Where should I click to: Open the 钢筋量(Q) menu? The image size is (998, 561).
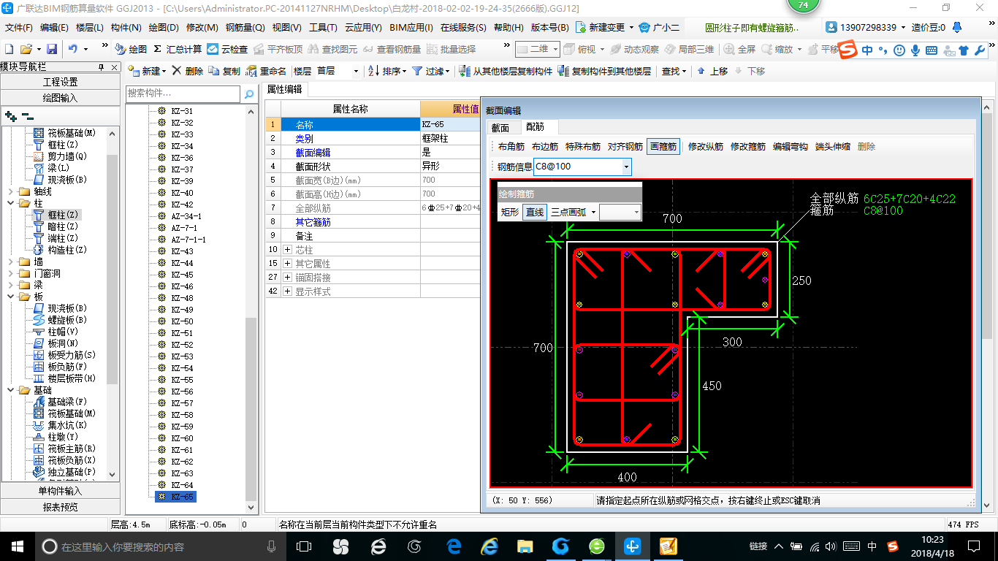click(x=245, y=28)
